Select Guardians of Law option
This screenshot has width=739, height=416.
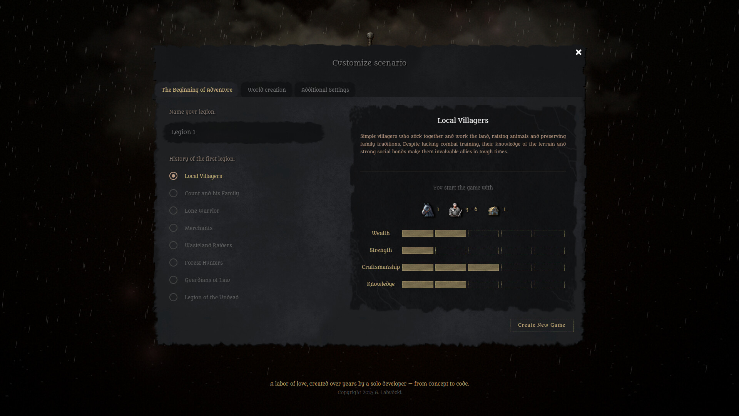[x=174, y=280]
